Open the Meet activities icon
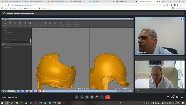The width and height of the screenshot is (186, 105). point(182,97)
